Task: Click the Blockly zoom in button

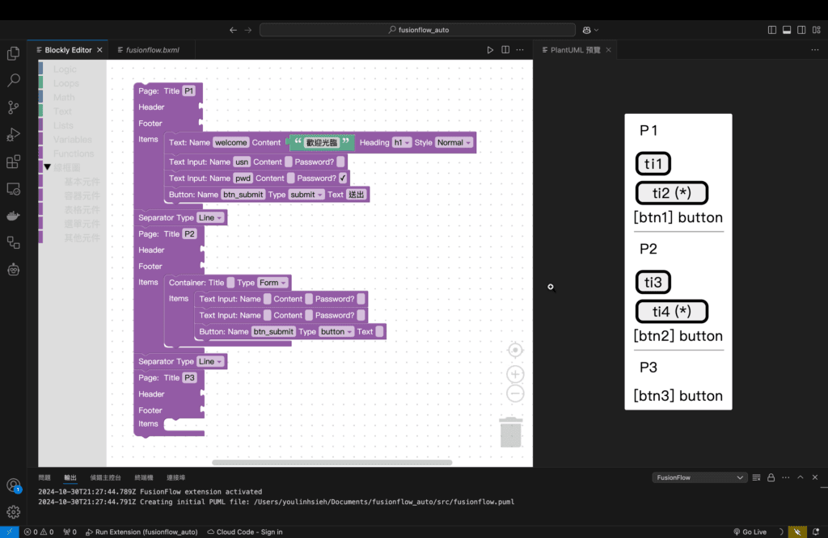Action: tap(515, 375)
